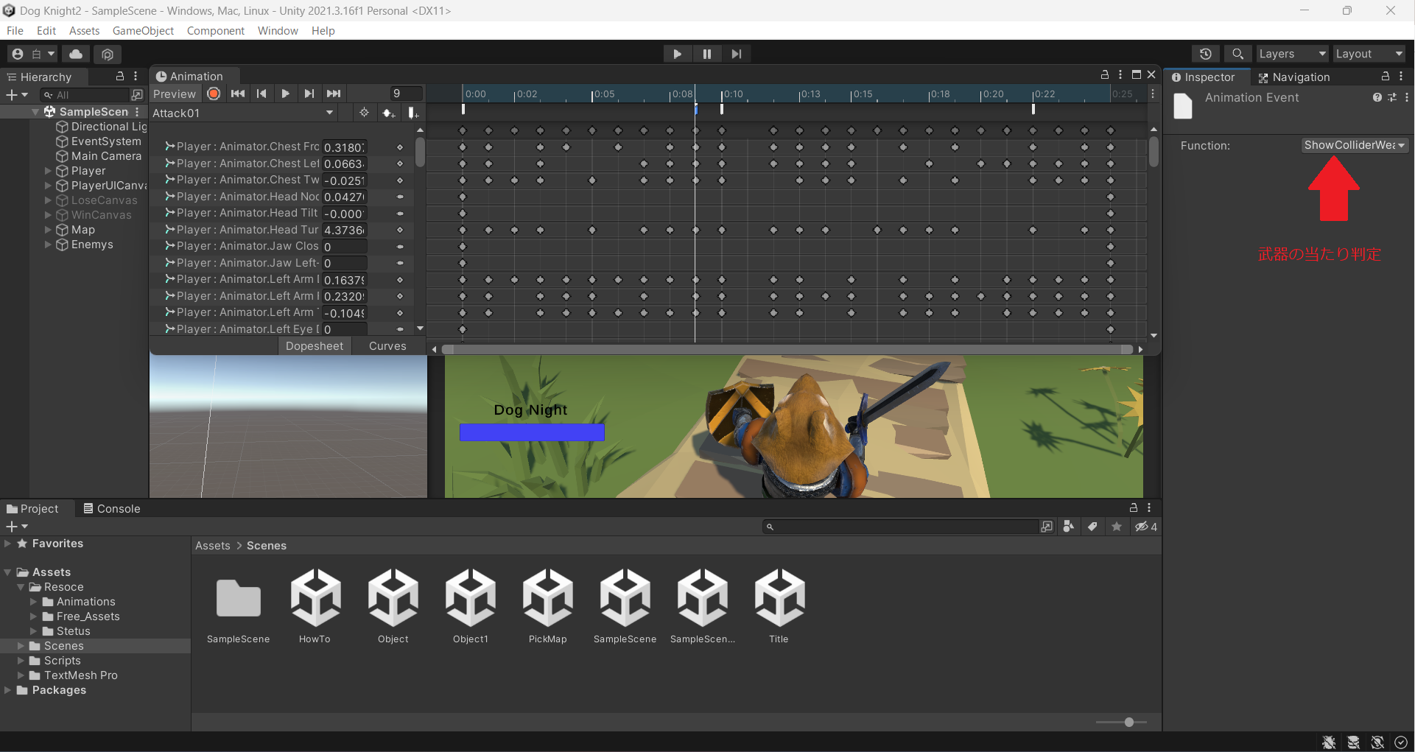Open the Component menu

[x=215, y=30]
